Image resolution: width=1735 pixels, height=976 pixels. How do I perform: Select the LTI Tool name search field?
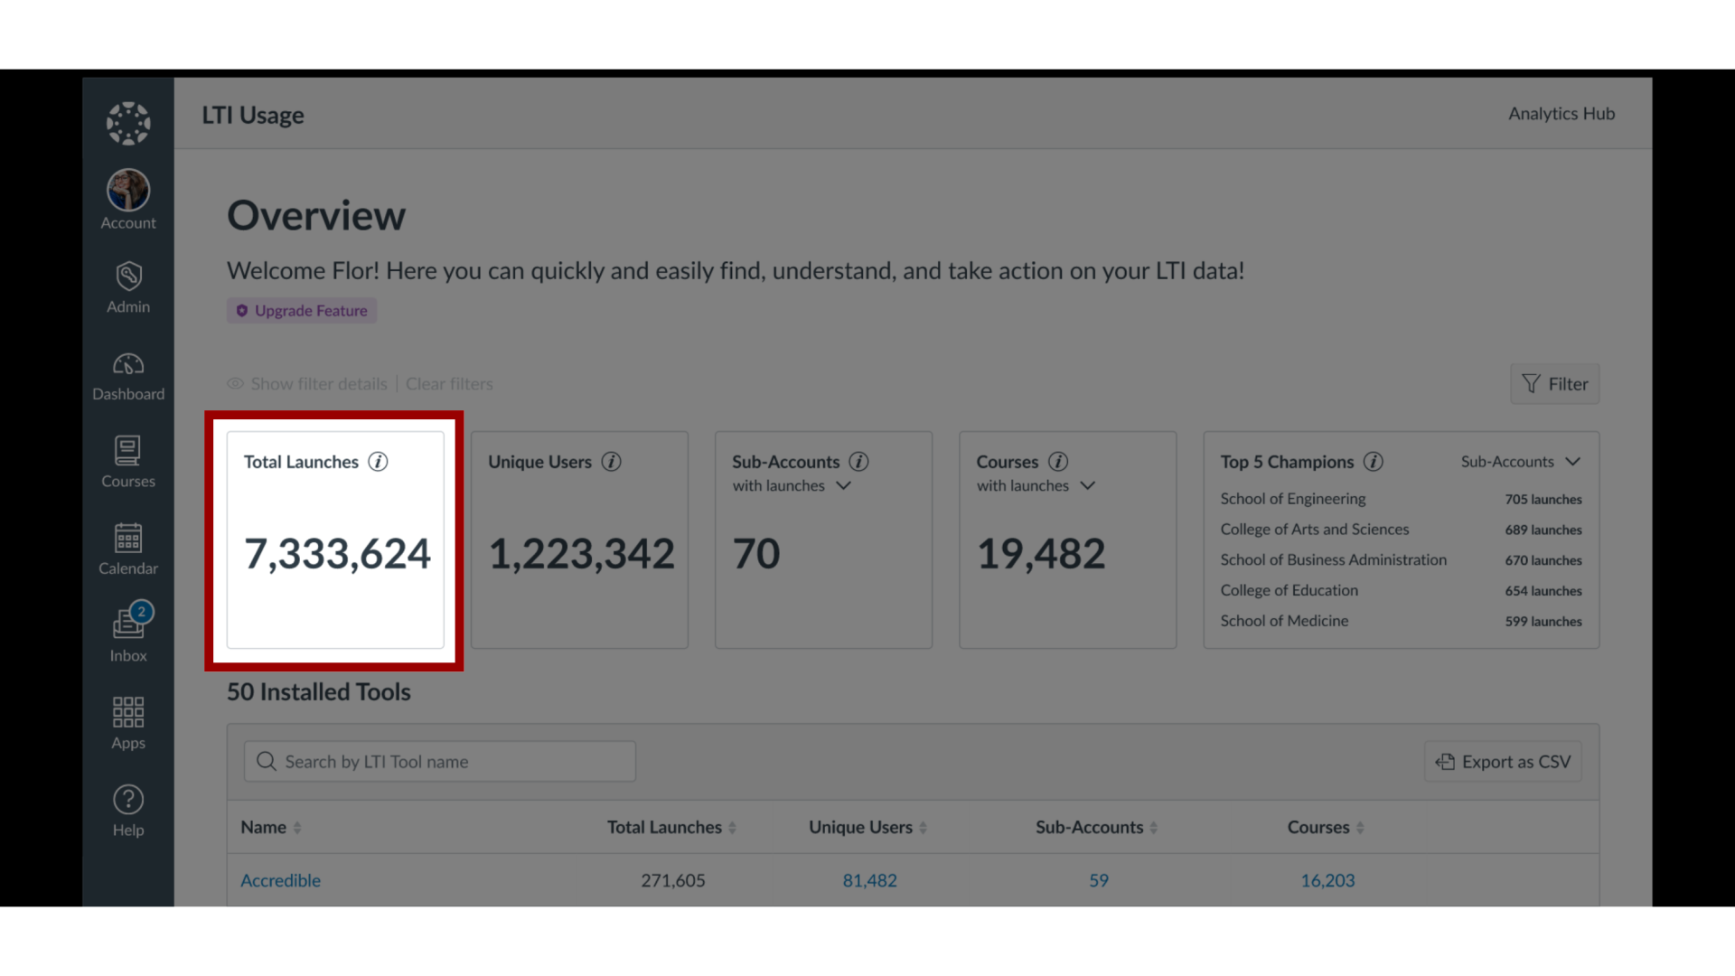tap(440, 760)
